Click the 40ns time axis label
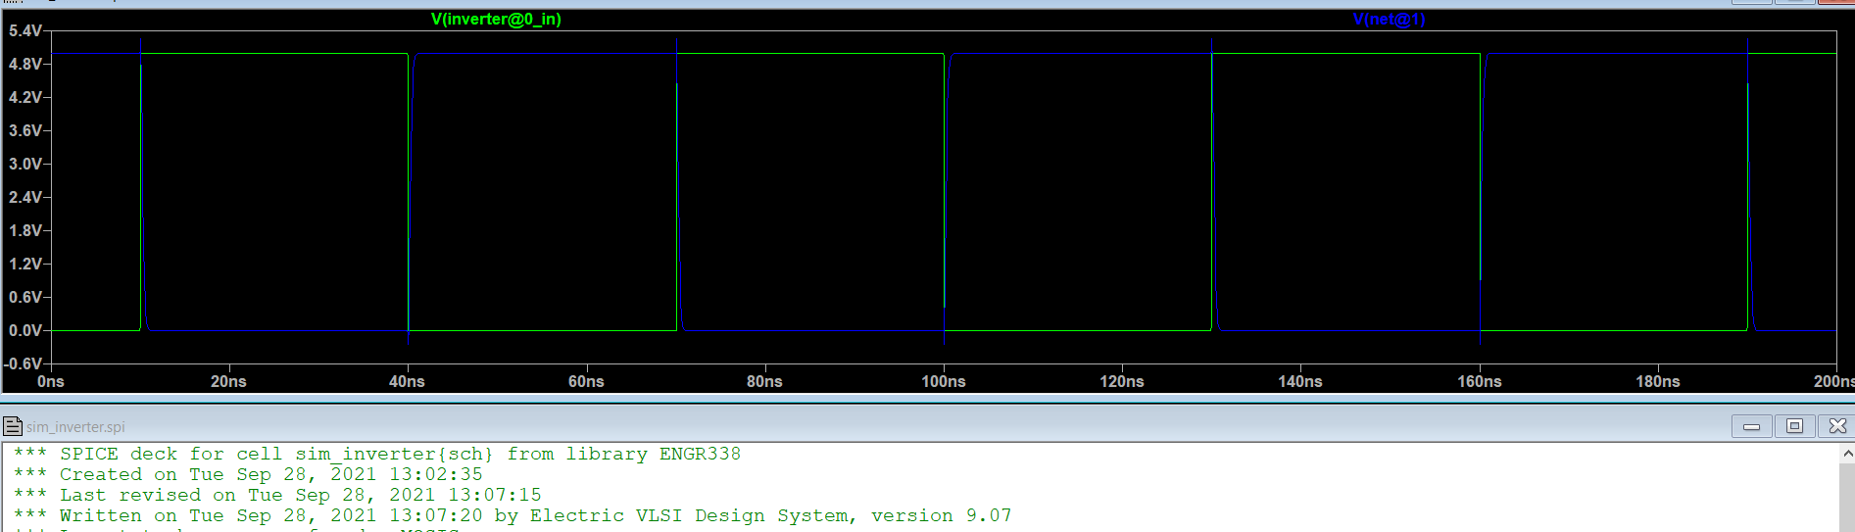Screen dimensions: 1855x532 click(407, 381)
